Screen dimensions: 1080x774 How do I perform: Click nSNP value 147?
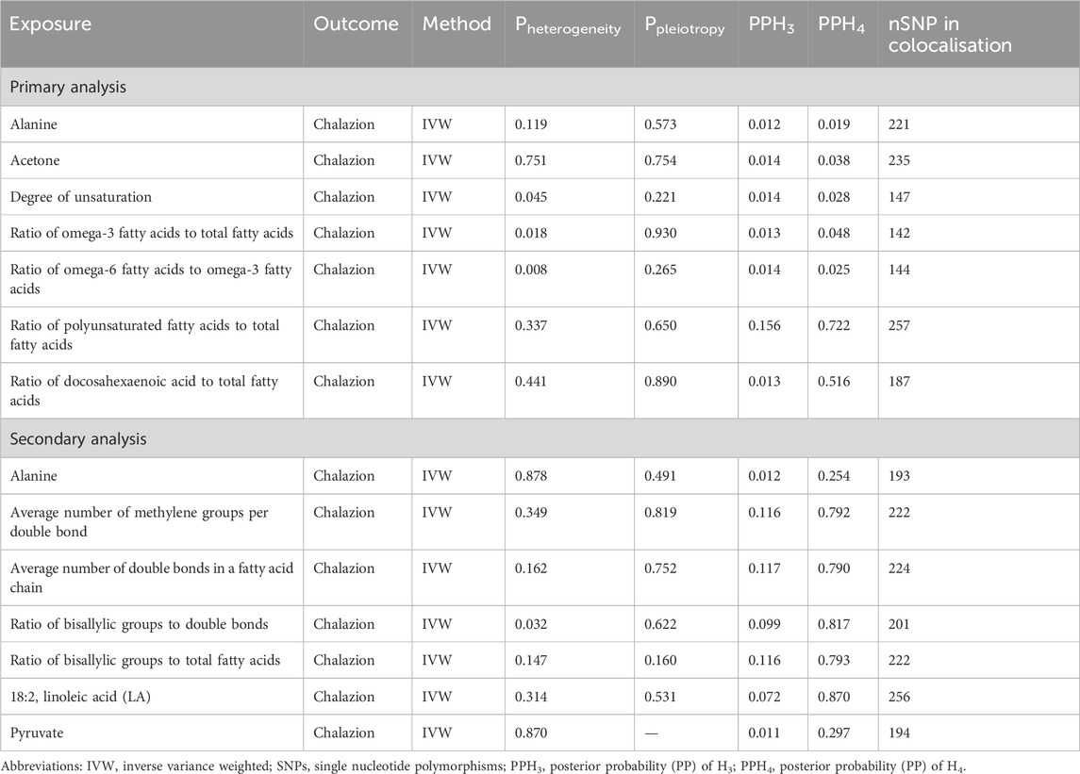coord(899,197)
